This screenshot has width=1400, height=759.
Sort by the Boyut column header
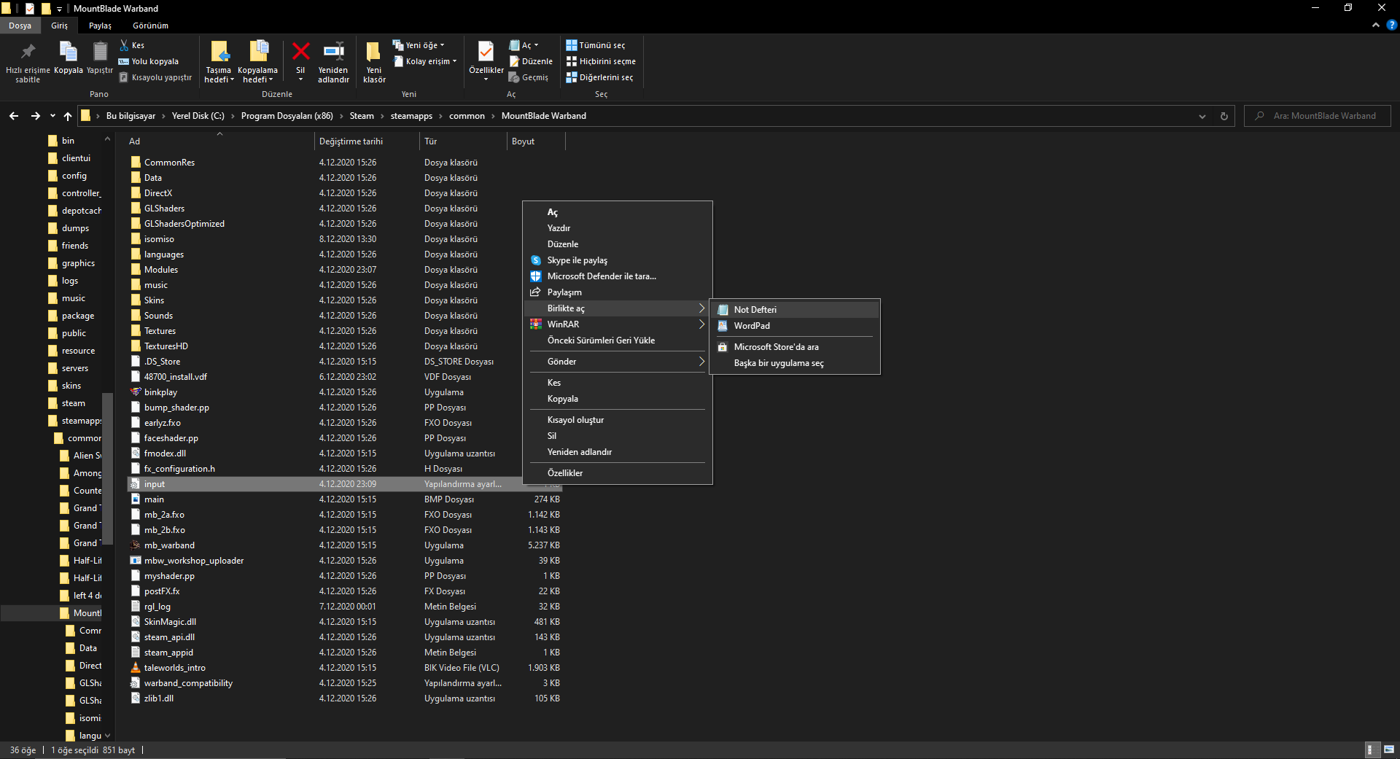[536, 141]
